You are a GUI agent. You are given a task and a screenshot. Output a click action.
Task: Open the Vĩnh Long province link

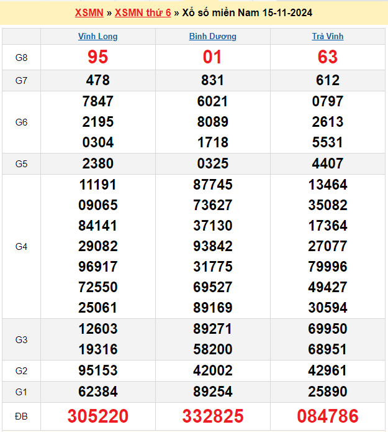tap(97, 37)
